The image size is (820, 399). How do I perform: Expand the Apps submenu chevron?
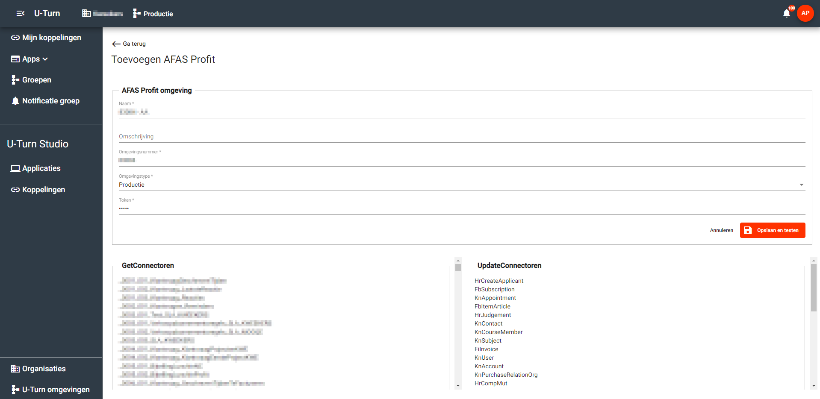pos(45,59)
